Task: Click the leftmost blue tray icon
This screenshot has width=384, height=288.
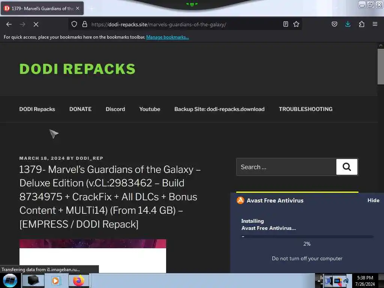Action: (328, 281)
